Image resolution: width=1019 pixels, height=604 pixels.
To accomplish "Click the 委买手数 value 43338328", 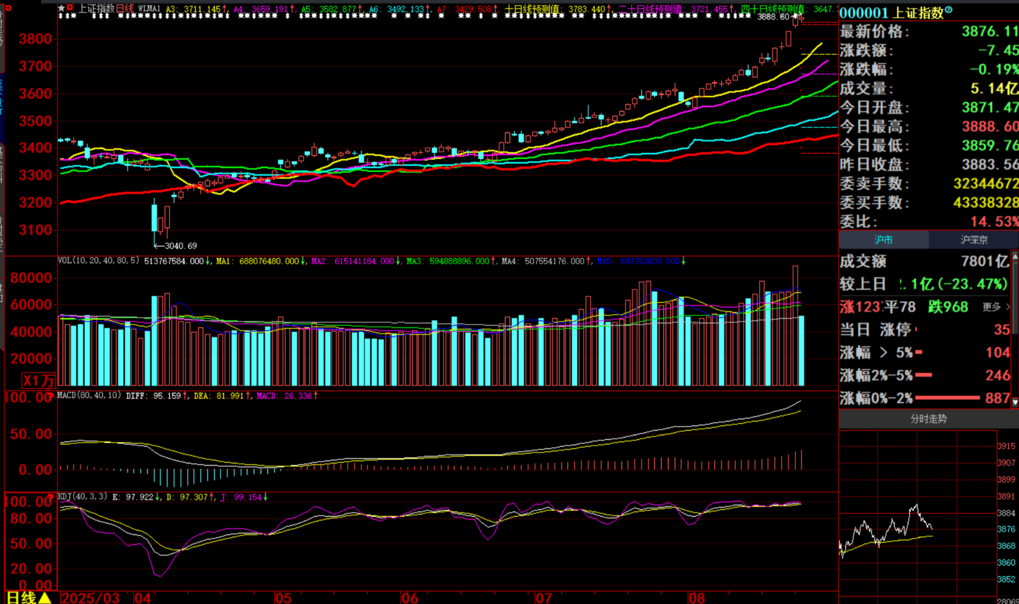I will tap(986, 202).
